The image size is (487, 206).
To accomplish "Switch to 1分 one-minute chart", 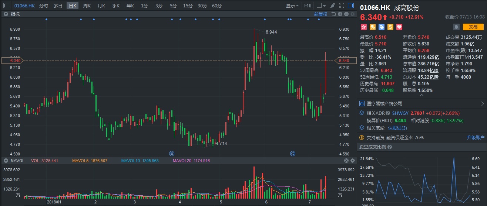I will (x=144, y=6).
